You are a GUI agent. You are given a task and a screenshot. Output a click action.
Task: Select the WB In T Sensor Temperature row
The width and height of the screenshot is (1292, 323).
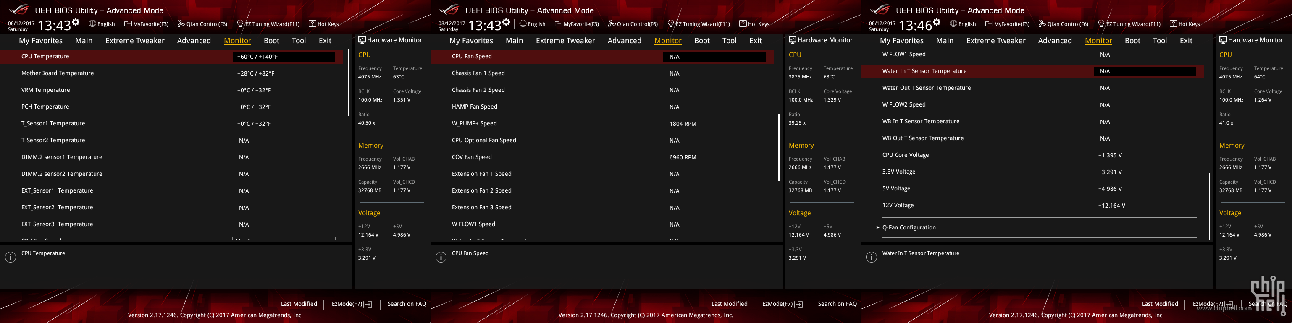(1033, 122)
